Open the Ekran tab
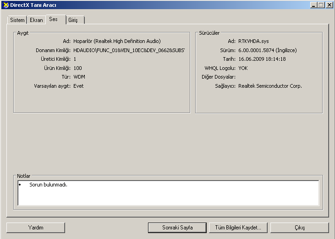This screenshot has width=335, height=239. point(36,20)
